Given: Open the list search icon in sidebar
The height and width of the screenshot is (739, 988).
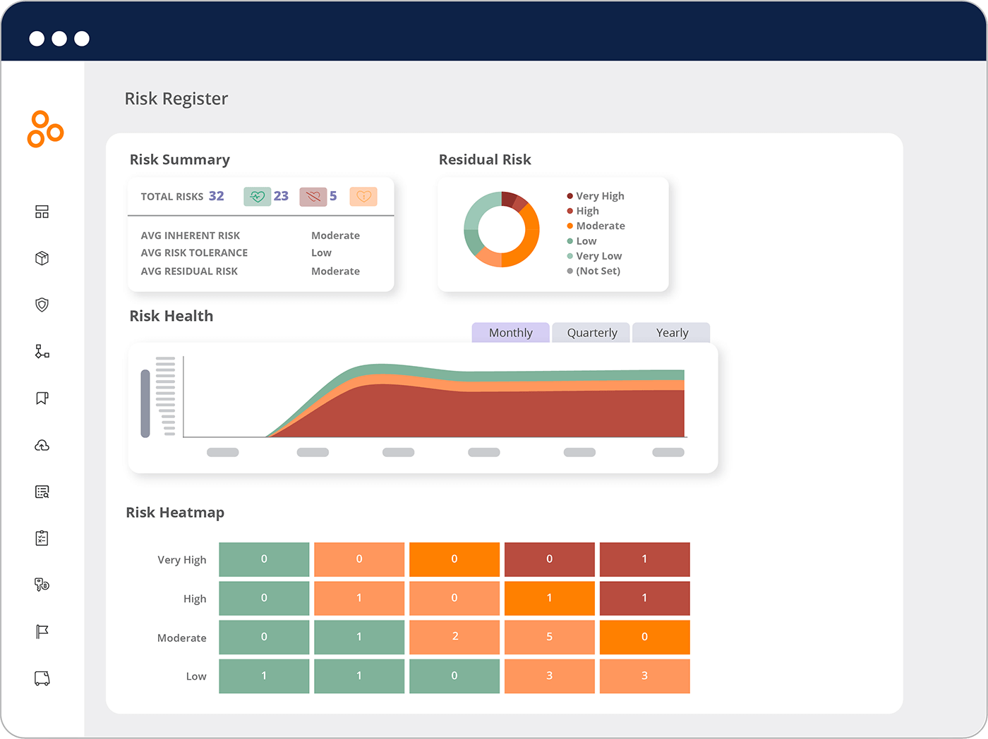Looking at the screenshot, I should (x=42, y=492).
